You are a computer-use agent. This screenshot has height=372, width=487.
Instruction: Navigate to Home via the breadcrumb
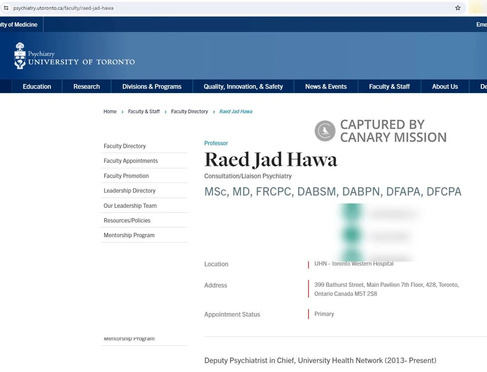point(110,111)
